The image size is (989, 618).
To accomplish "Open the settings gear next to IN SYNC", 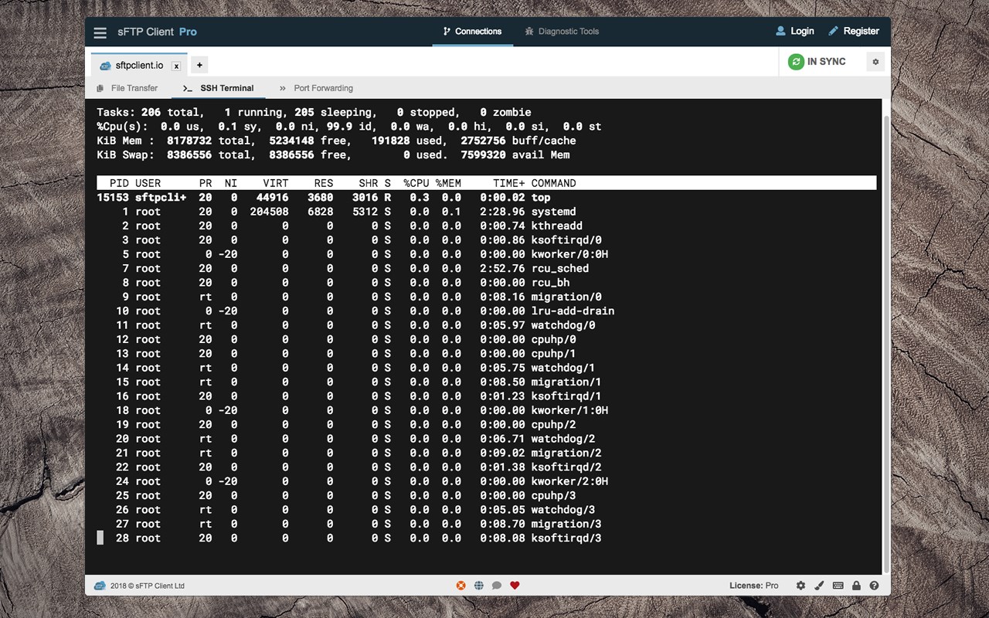I will click(x=875, y=61).
